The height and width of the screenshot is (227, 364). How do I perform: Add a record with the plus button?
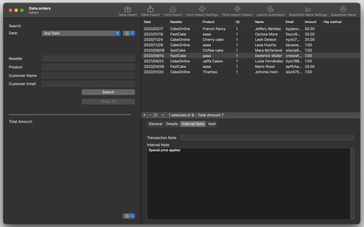(144, 115)
